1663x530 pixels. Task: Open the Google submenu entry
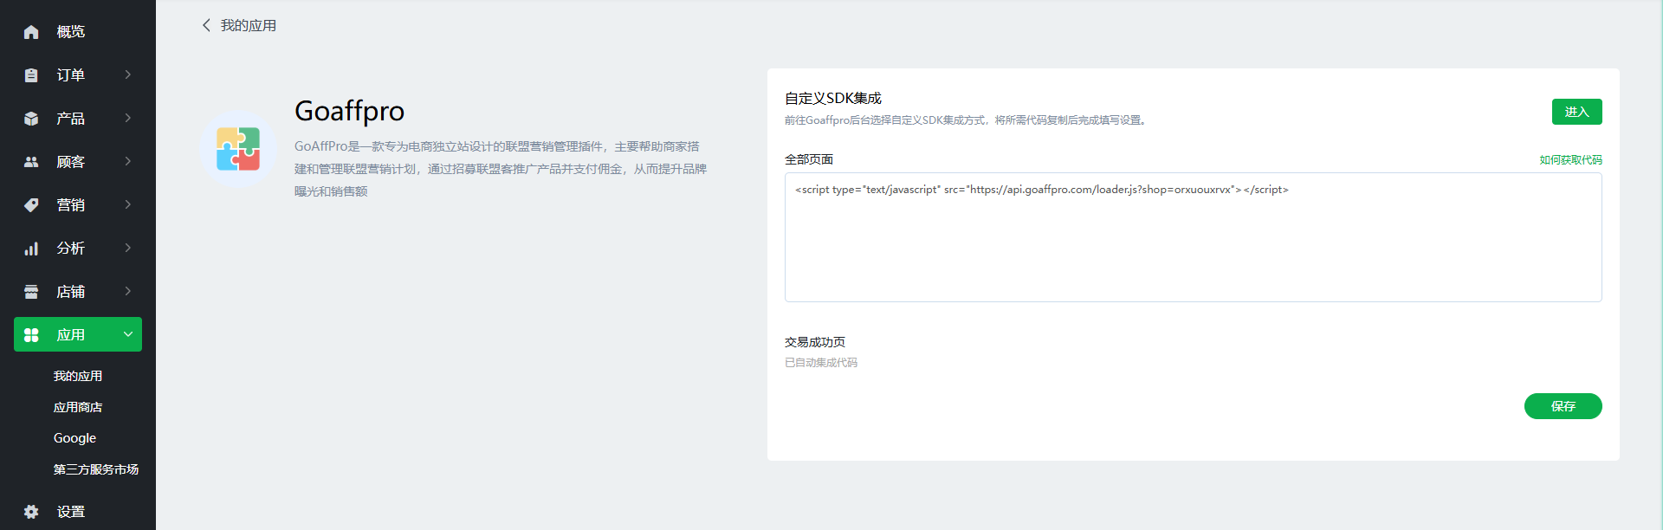74,438
